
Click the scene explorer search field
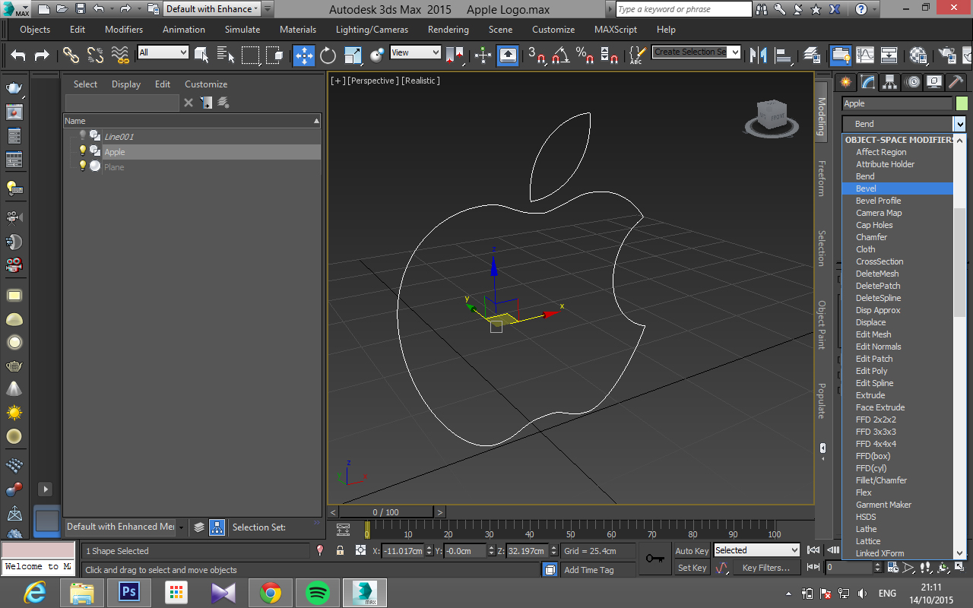coord(122,103)
